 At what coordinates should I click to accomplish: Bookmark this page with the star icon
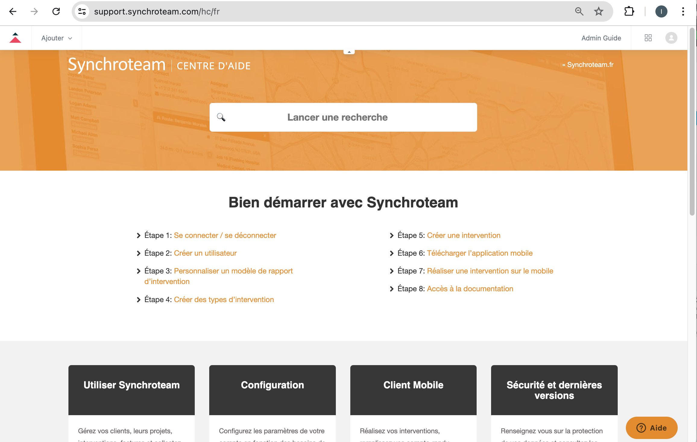coord(599,12)
